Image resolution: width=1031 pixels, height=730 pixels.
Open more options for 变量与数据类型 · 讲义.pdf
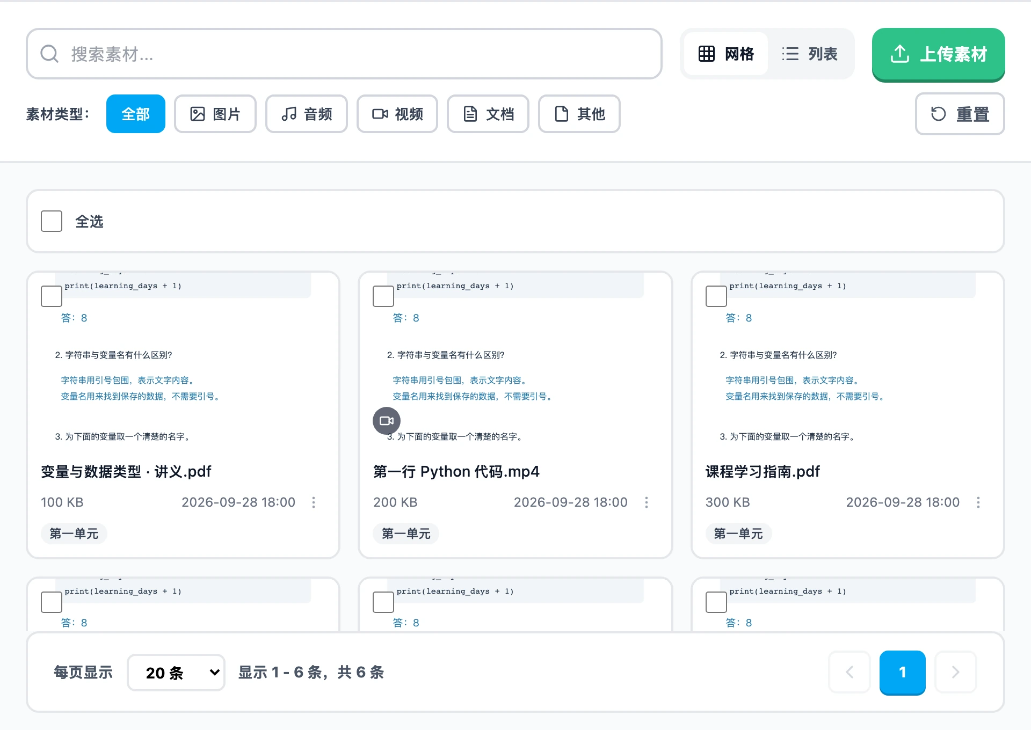314,502
